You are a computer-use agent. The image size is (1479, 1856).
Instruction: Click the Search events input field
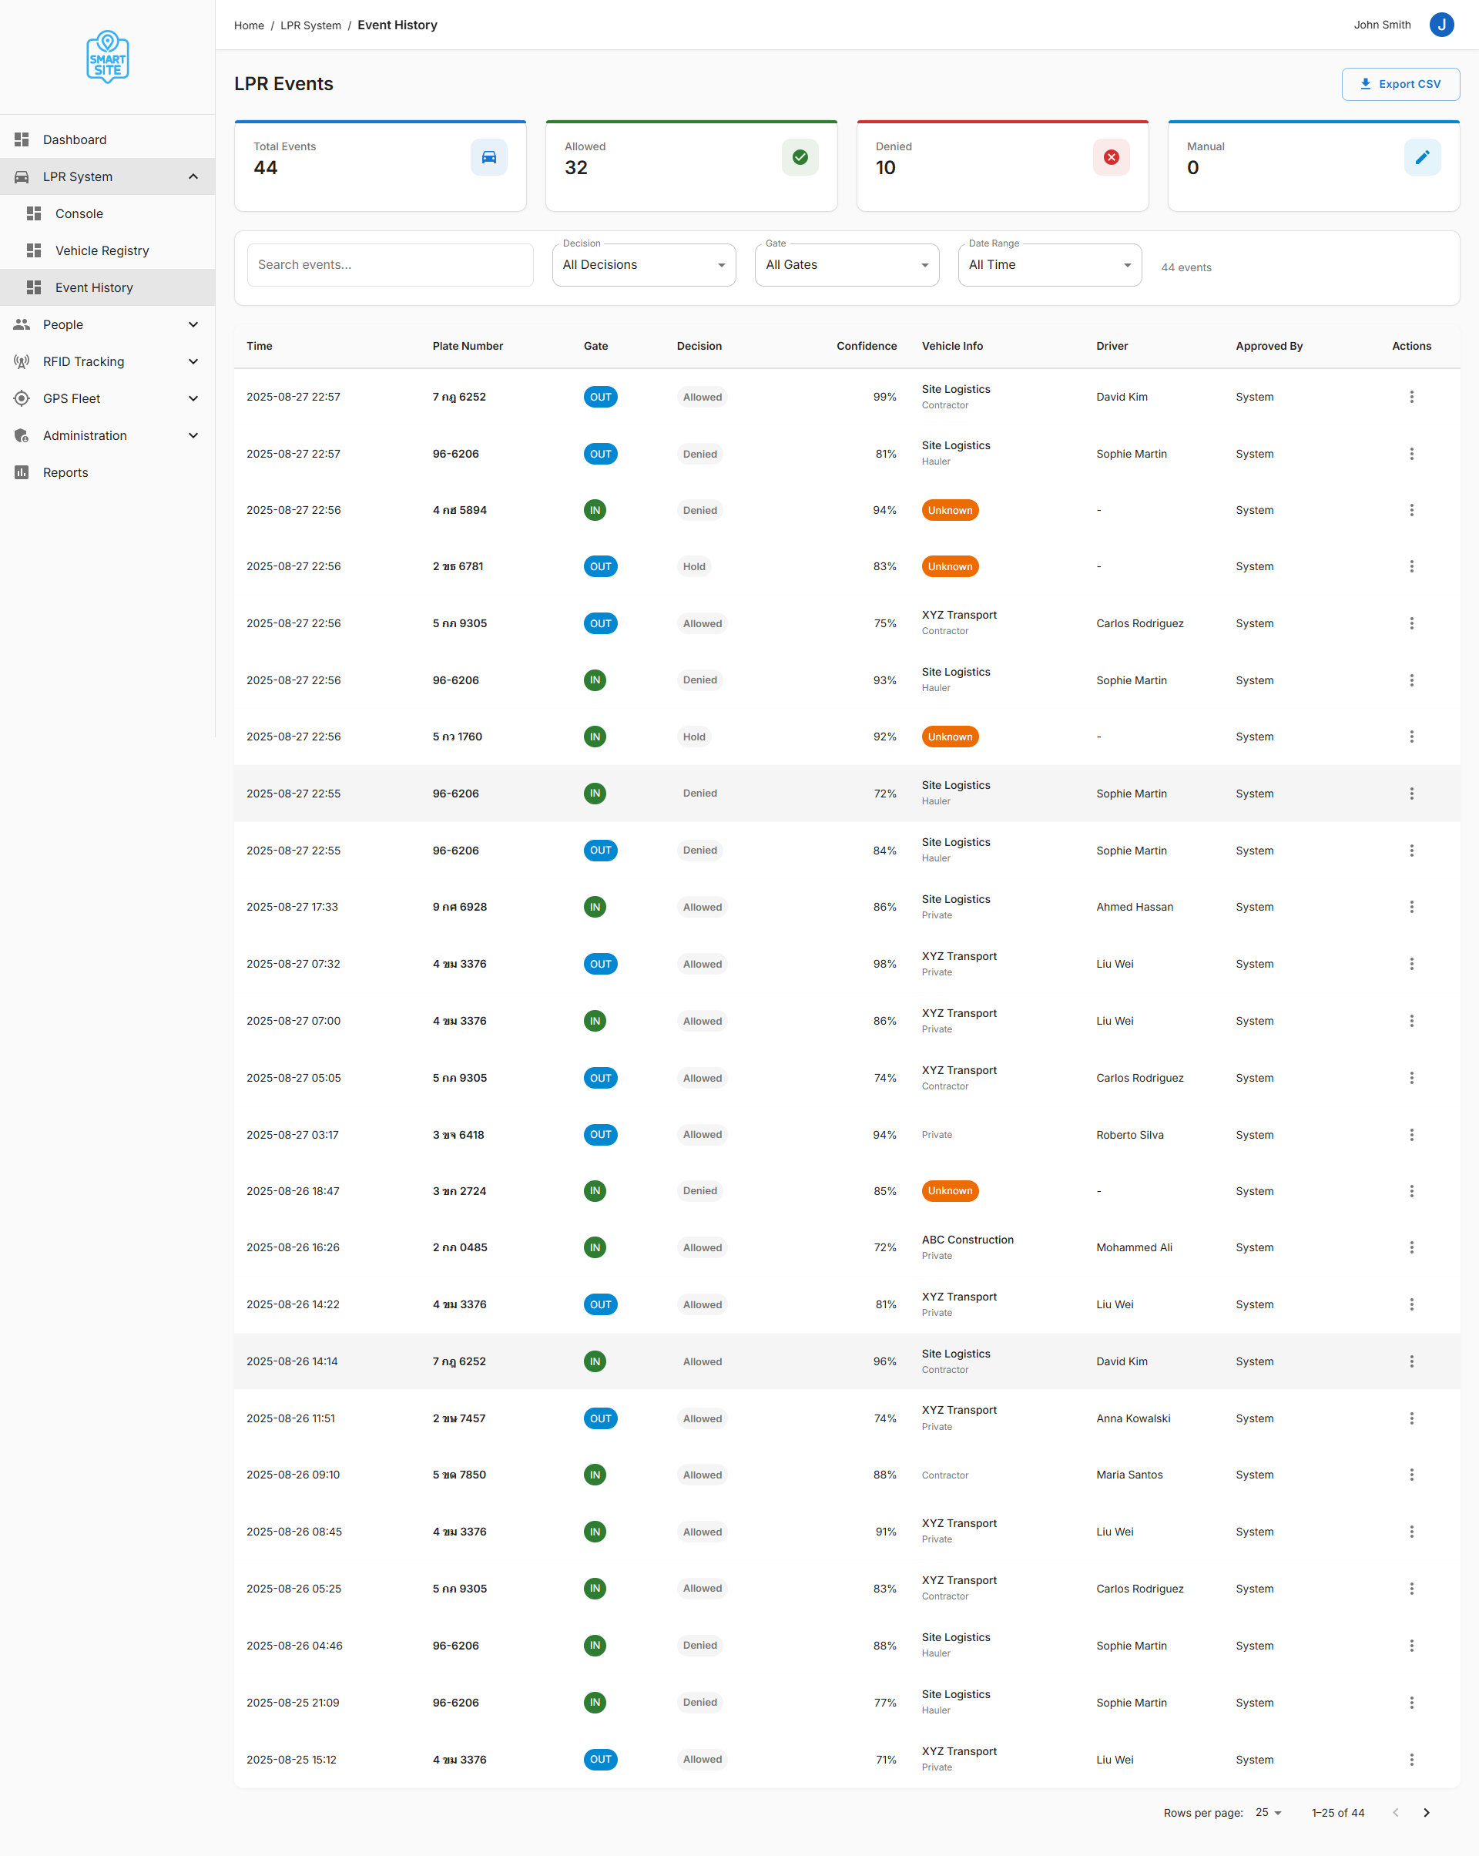tap(390, 265)
